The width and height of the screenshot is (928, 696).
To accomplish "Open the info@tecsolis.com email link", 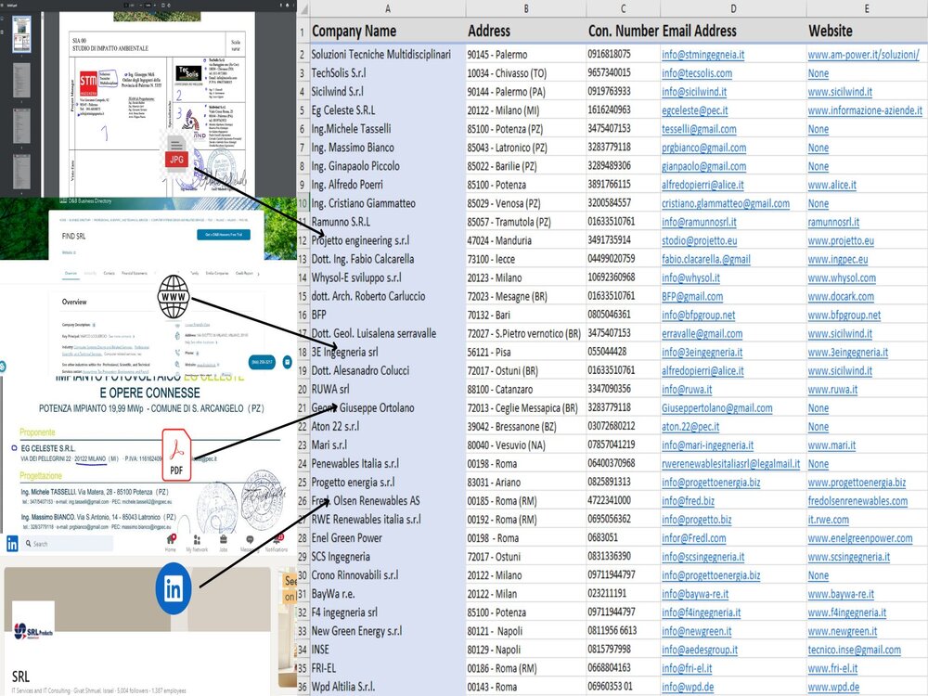I will click(697, 73).
